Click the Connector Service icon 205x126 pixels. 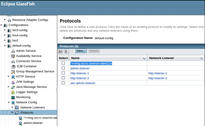point(13,61)
